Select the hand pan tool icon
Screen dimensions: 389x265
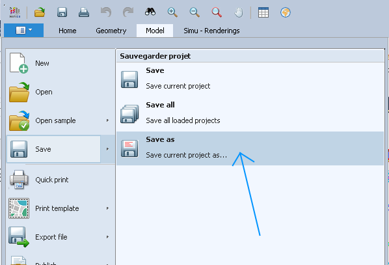239,12
